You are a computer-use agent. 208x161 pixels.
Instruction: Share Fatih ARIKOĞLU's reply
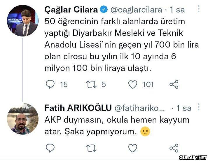(x=174, y=148)
